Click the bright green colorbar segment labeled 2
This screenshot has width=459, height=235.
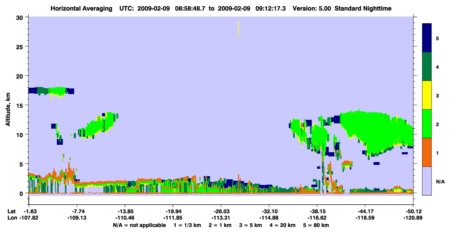[x=427, y=124]
